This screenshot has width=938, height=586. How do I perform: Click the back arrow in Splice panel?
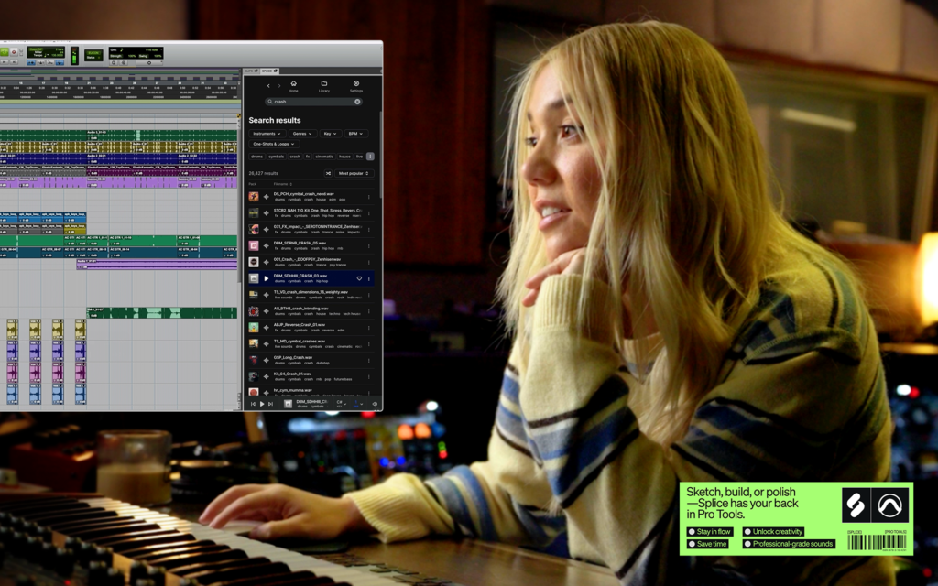[x=267, y=86]
